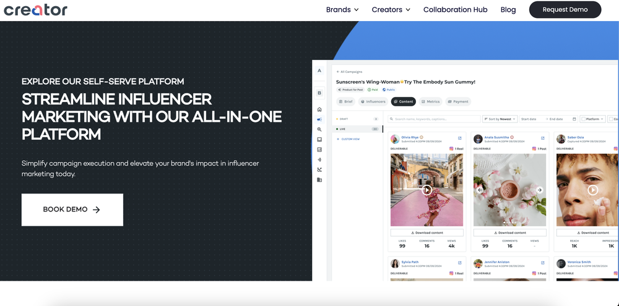Click Instagram icon beside Olivia's 1 Reel
Viewport: 619px width, 306px height.
pos(451,148)
